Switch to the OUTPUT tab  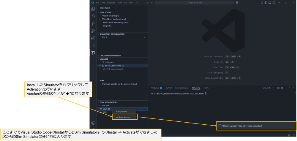pos(169,88)
